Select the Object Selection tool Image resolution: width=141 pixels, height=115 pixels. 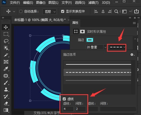click(6, 48)
